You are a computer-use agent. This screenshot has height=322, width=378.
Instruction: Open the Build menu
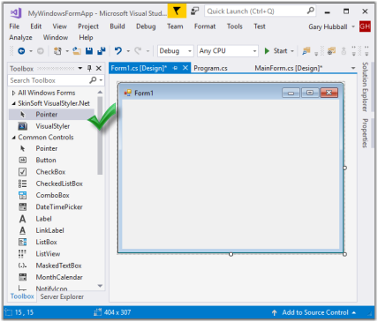pos(117,26)
